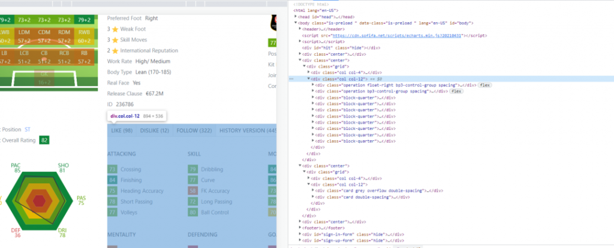Click the ATTACKING section heading
The image size is (614, 248).
[121, 154]
